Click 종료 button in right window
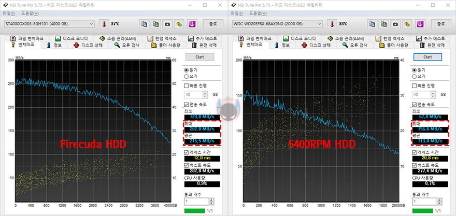 [441, 24]
